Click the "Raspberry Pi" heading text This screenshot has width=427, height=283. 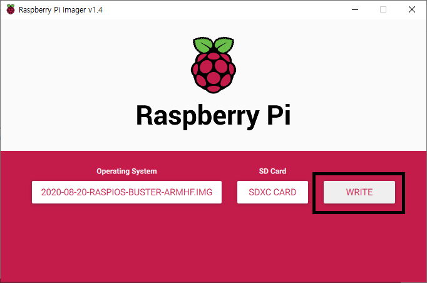pos(213,116)
